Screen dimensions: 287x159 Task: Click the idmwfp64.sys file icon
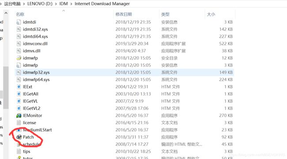(x=19, y=80)
